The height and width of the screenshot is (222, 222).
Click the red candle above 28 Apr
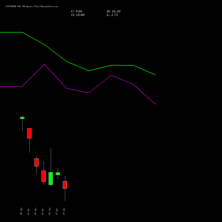[x=65, y=185]
